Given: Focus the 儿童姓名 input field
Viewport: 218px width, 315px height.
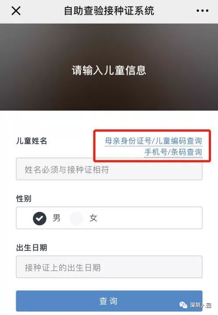Looking at the screenshot, I should tap(109, 169).
